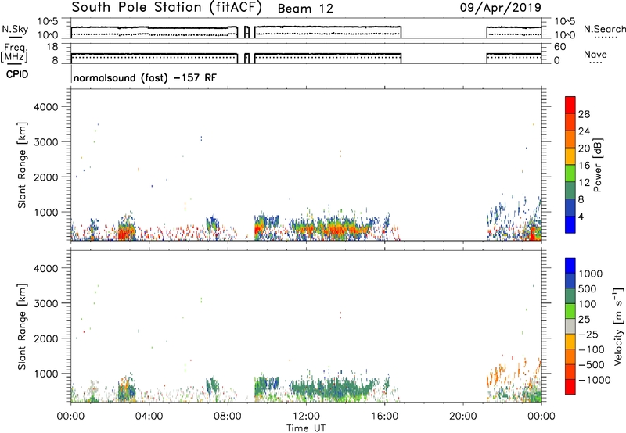Click the dark blue top of velocity colorbar
The height and width of the screenshot is (433, 626).
click(x=570, y=266)
